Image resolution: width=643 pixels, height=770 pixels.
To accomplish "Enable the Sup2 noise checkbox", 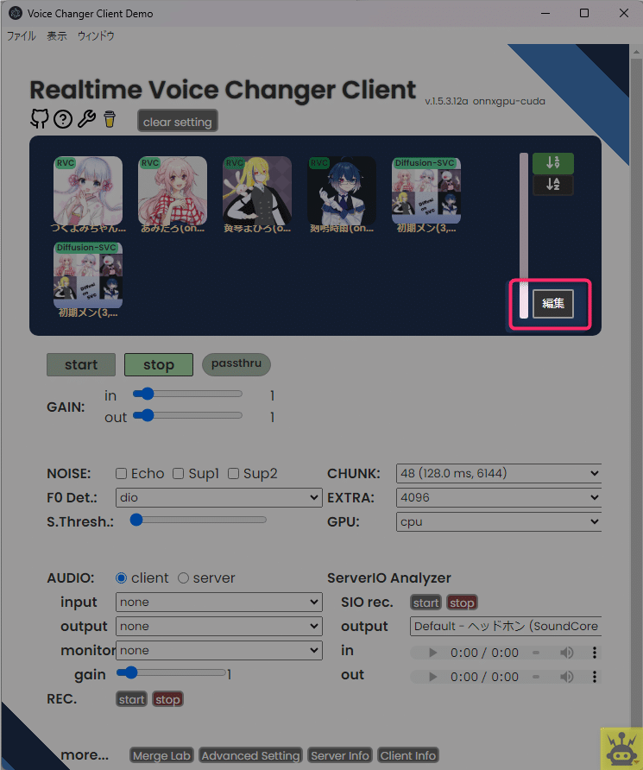I will point(233,473).
